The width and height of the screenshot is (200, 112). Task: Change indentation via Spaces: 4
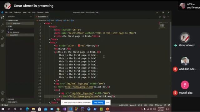[132, 105]
